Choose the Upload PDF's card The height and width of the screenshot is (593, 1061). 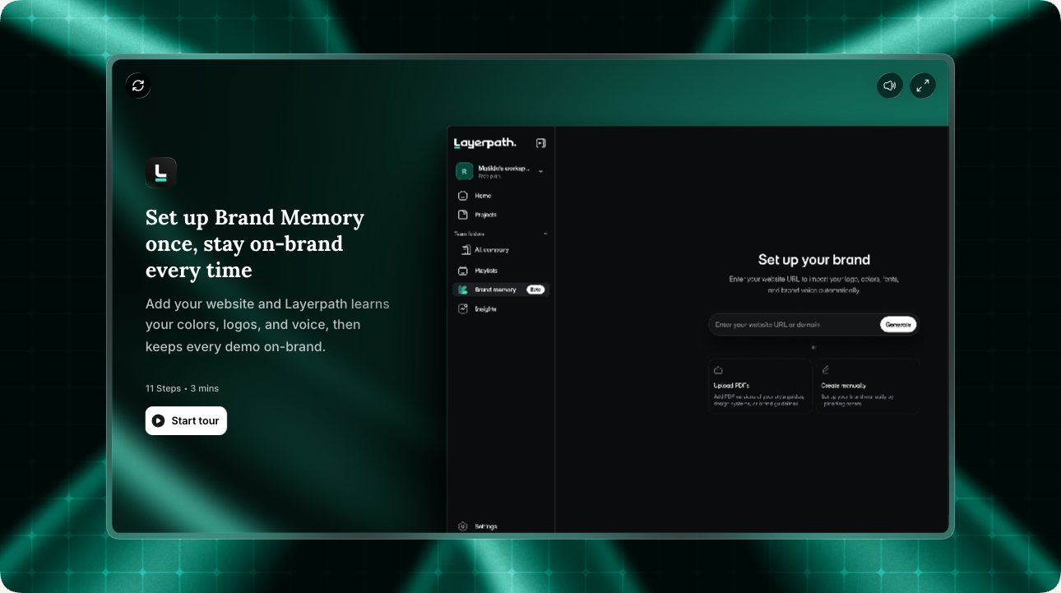[760, 385]
